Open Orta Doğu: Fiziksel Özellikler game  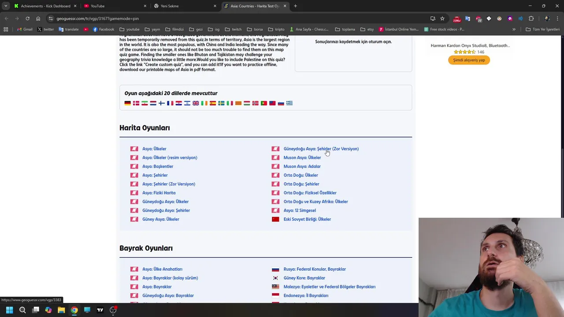tap(310, 193)
